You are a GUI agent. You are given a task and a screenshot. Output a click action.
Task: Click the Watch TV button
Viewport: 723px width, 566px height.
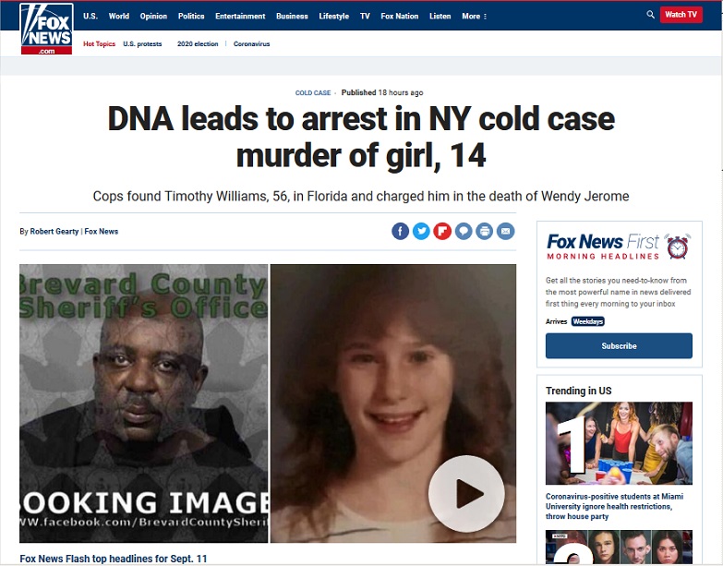[x=681, y=15]
